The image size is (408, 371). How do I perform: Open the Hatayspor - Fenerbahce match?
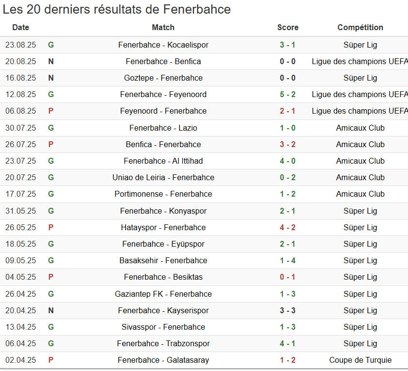coord(163,228)
